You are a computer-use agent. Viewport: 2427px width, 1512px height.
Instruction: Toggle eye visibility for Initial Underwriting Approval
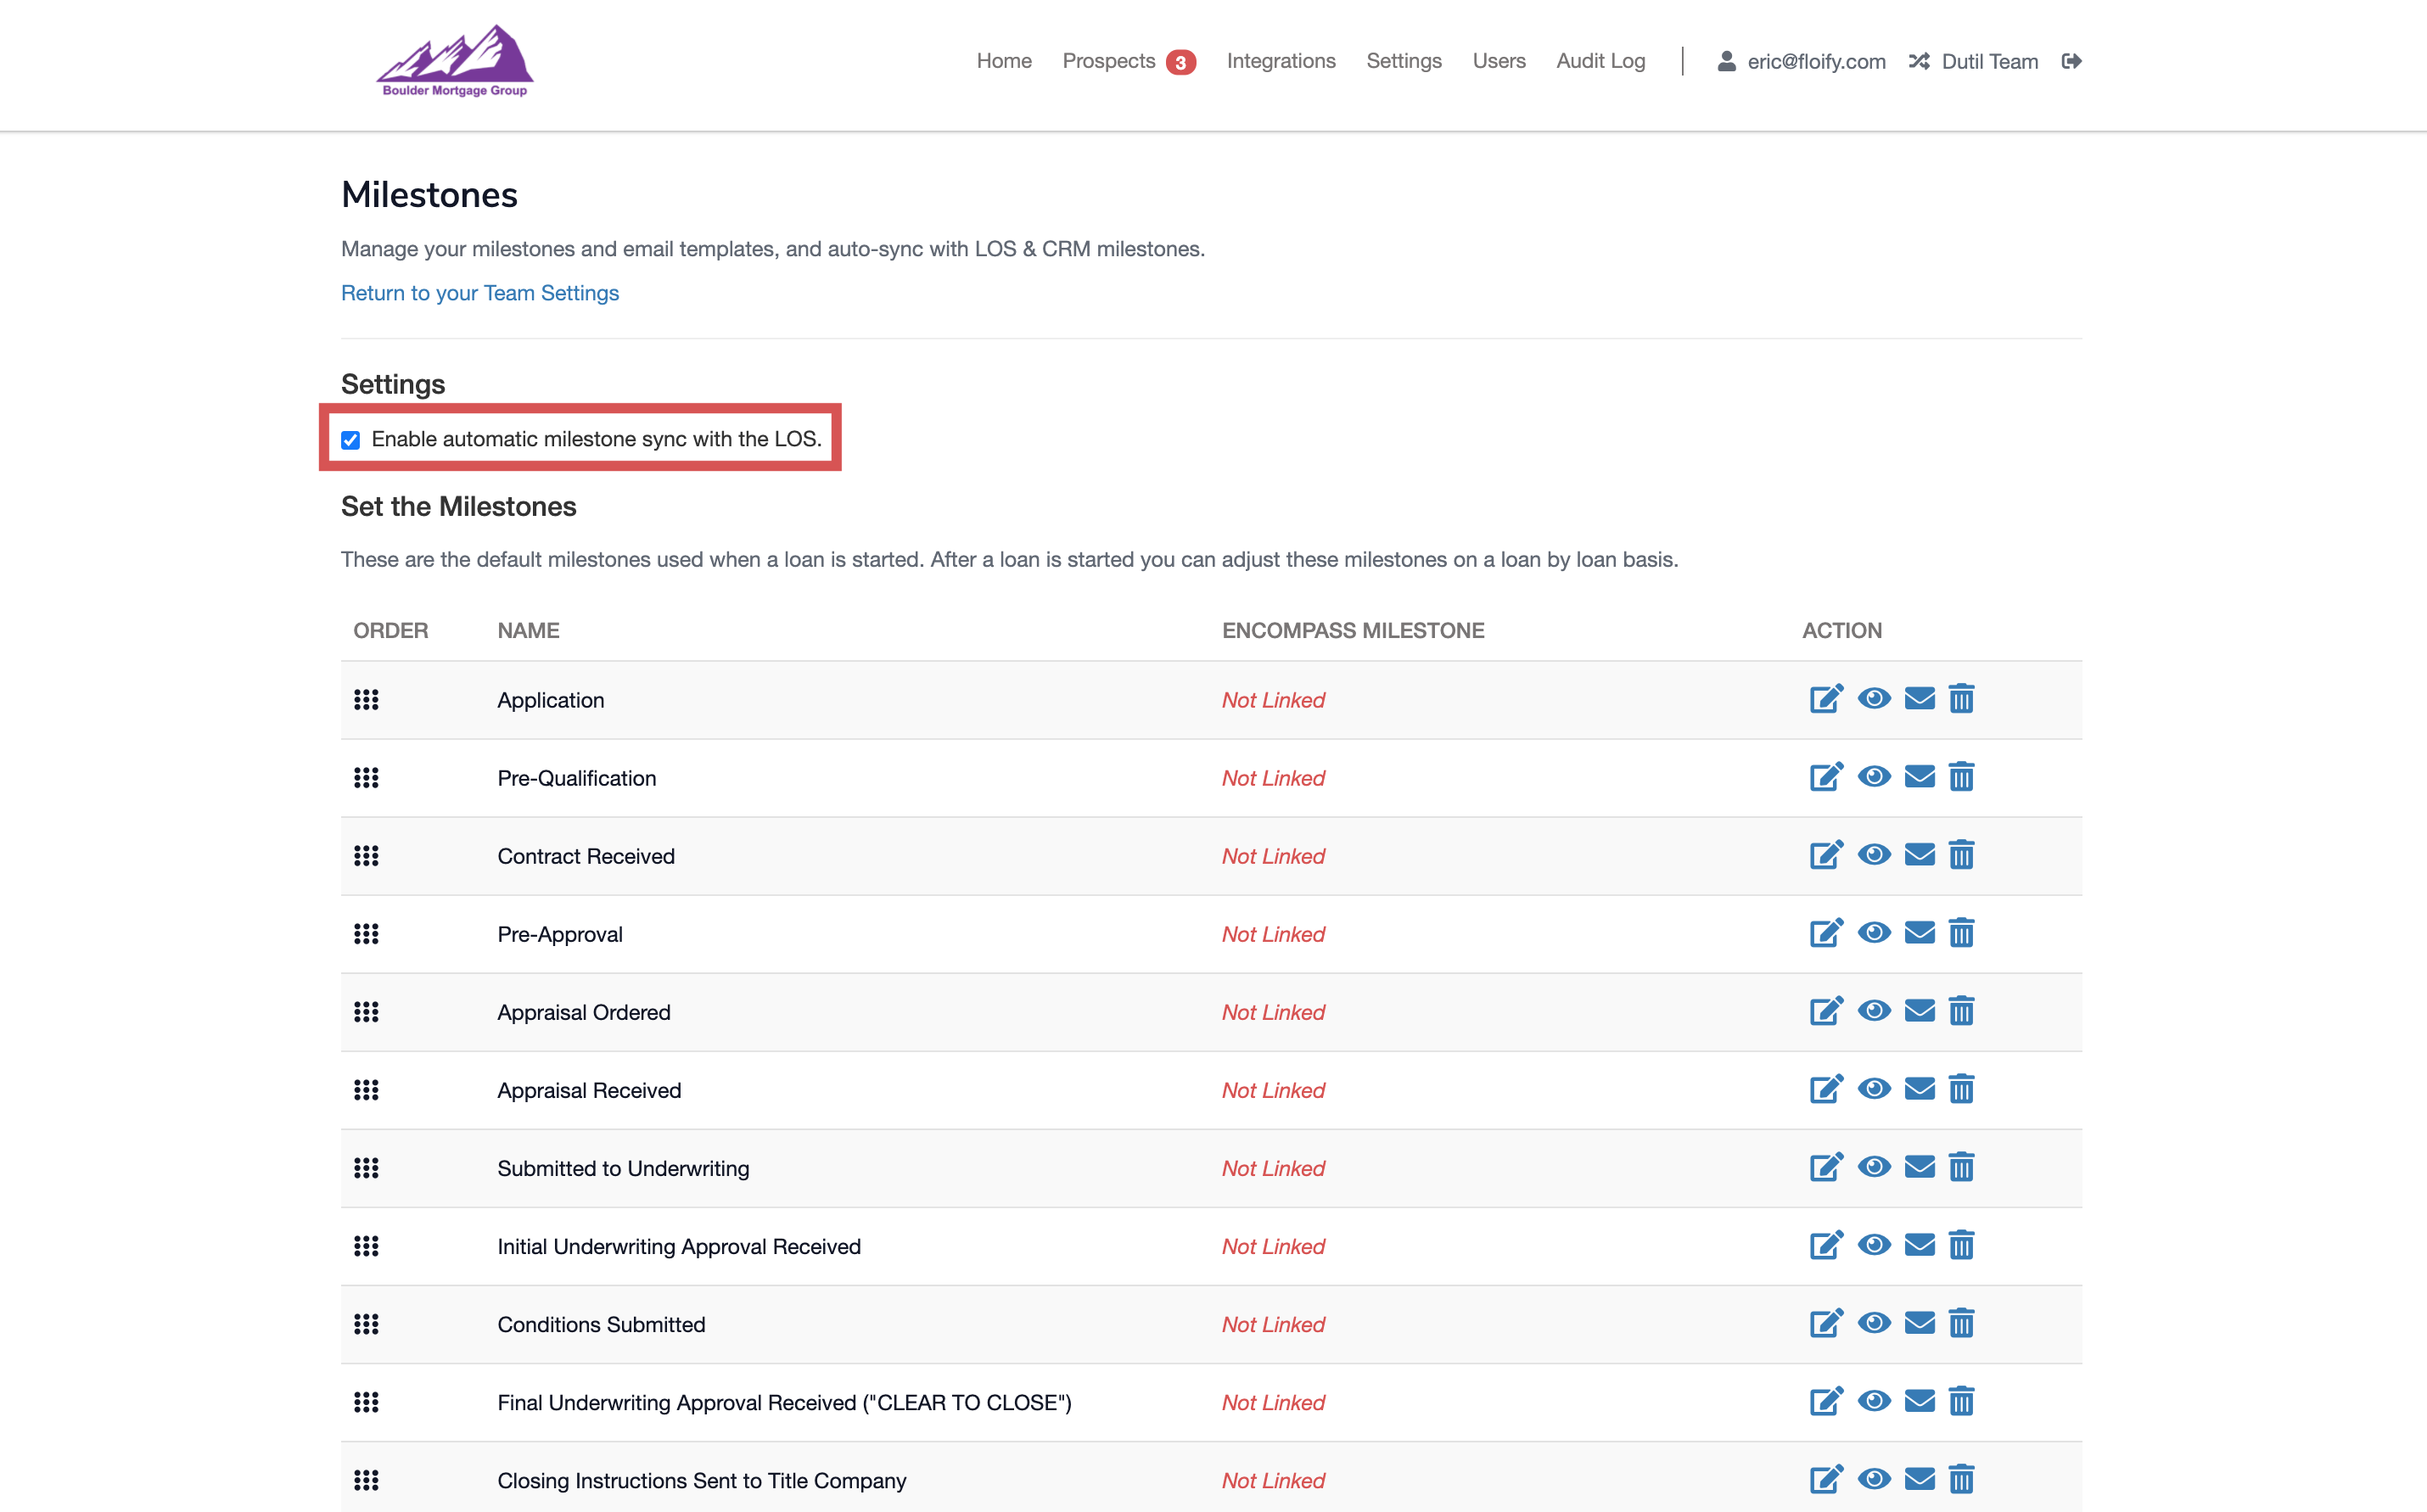pyautogui.click(x=1874, y=1245)
